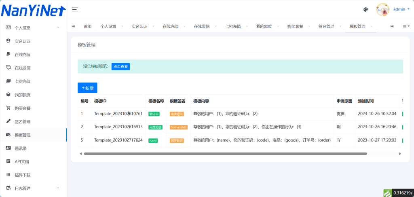This screenshot has height=197, width=414.
Task: Click the 插件下载 grid icon
Action: 8,175
